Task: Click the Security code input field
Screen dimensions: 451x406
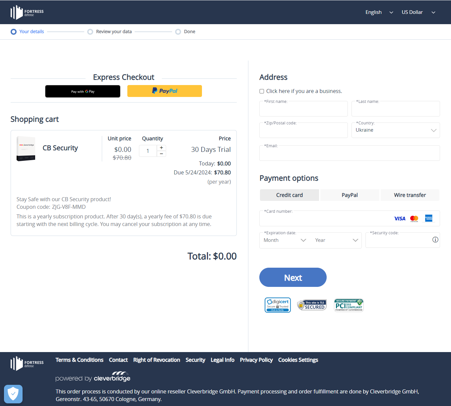Action: 403,240
